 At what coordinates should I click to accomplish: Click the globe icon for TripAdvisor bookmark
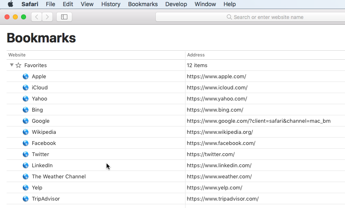coord(26,199)
